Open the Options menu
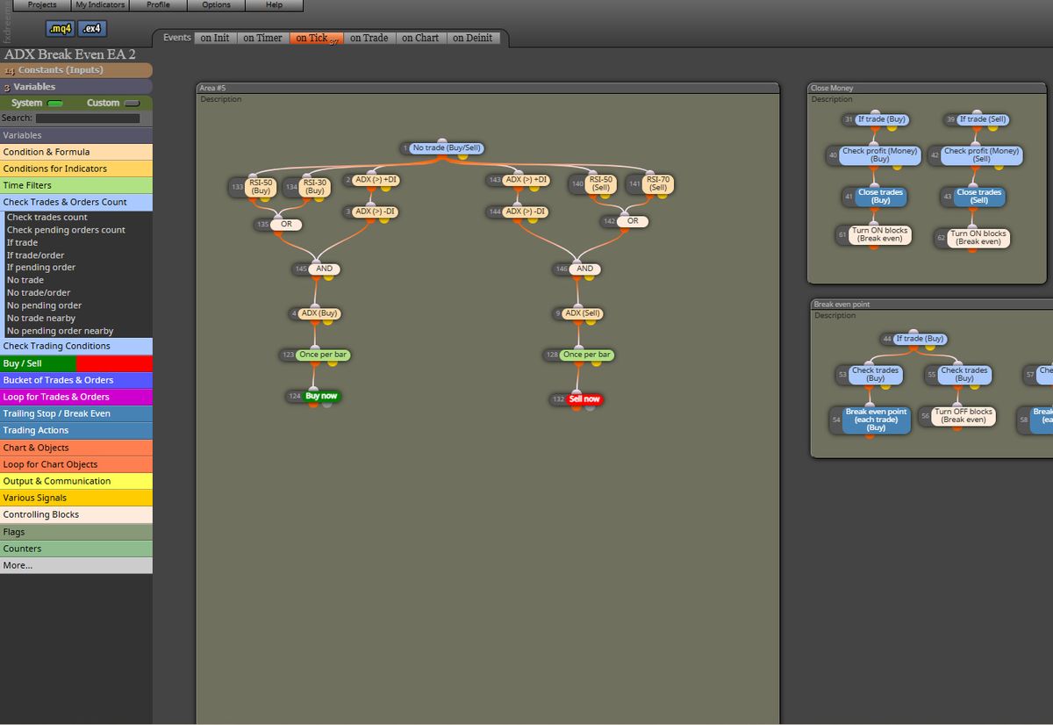Image resolution: width=1053 pixels, height=725 pixels. 216,5
